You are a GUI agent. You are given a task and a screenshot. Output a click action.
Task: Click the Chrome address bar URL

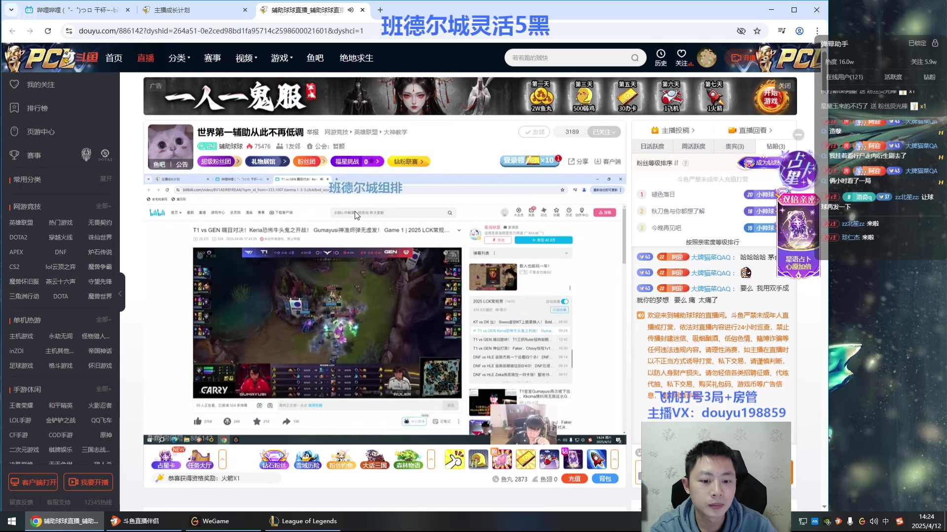tap(221, 31)
